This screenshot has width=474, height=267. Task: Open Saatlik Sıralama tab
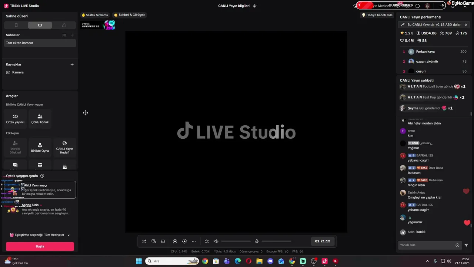95,15
